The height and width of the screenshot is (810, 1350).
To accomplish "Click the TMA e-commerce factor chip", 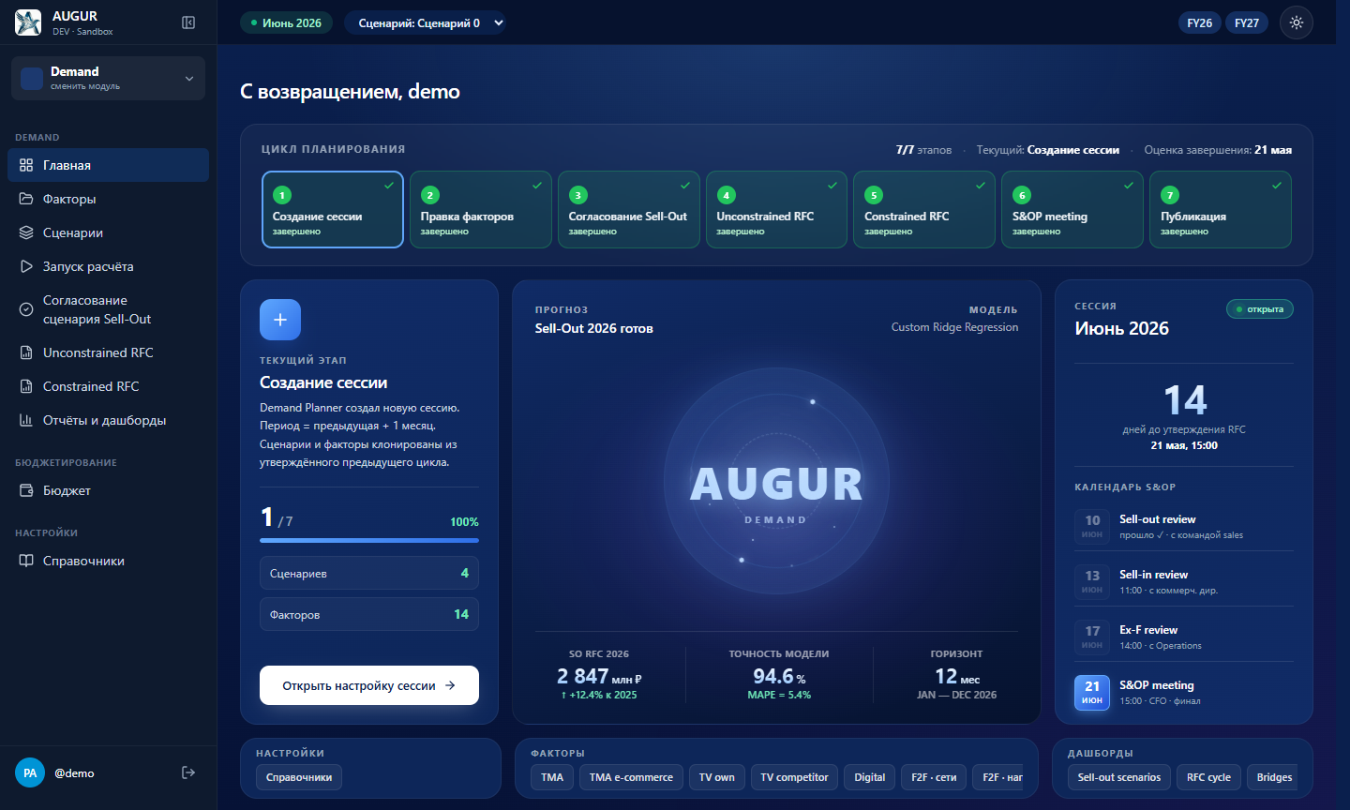I will (631, 777).
